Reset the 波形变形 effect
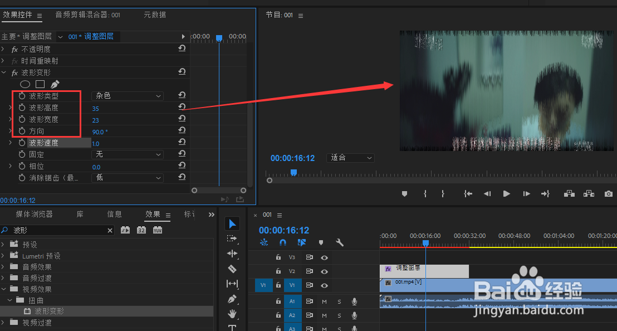This screenshot has height=331, width=617. (182, 72)
